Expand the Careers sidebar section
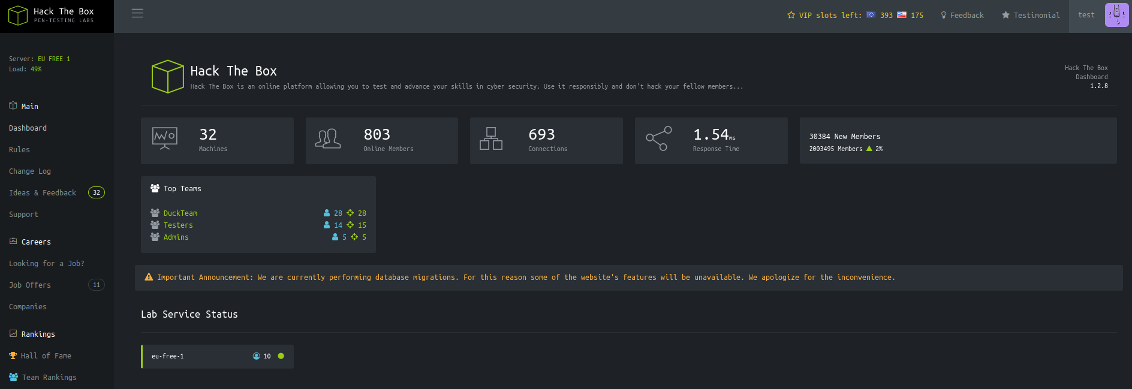 36,242
